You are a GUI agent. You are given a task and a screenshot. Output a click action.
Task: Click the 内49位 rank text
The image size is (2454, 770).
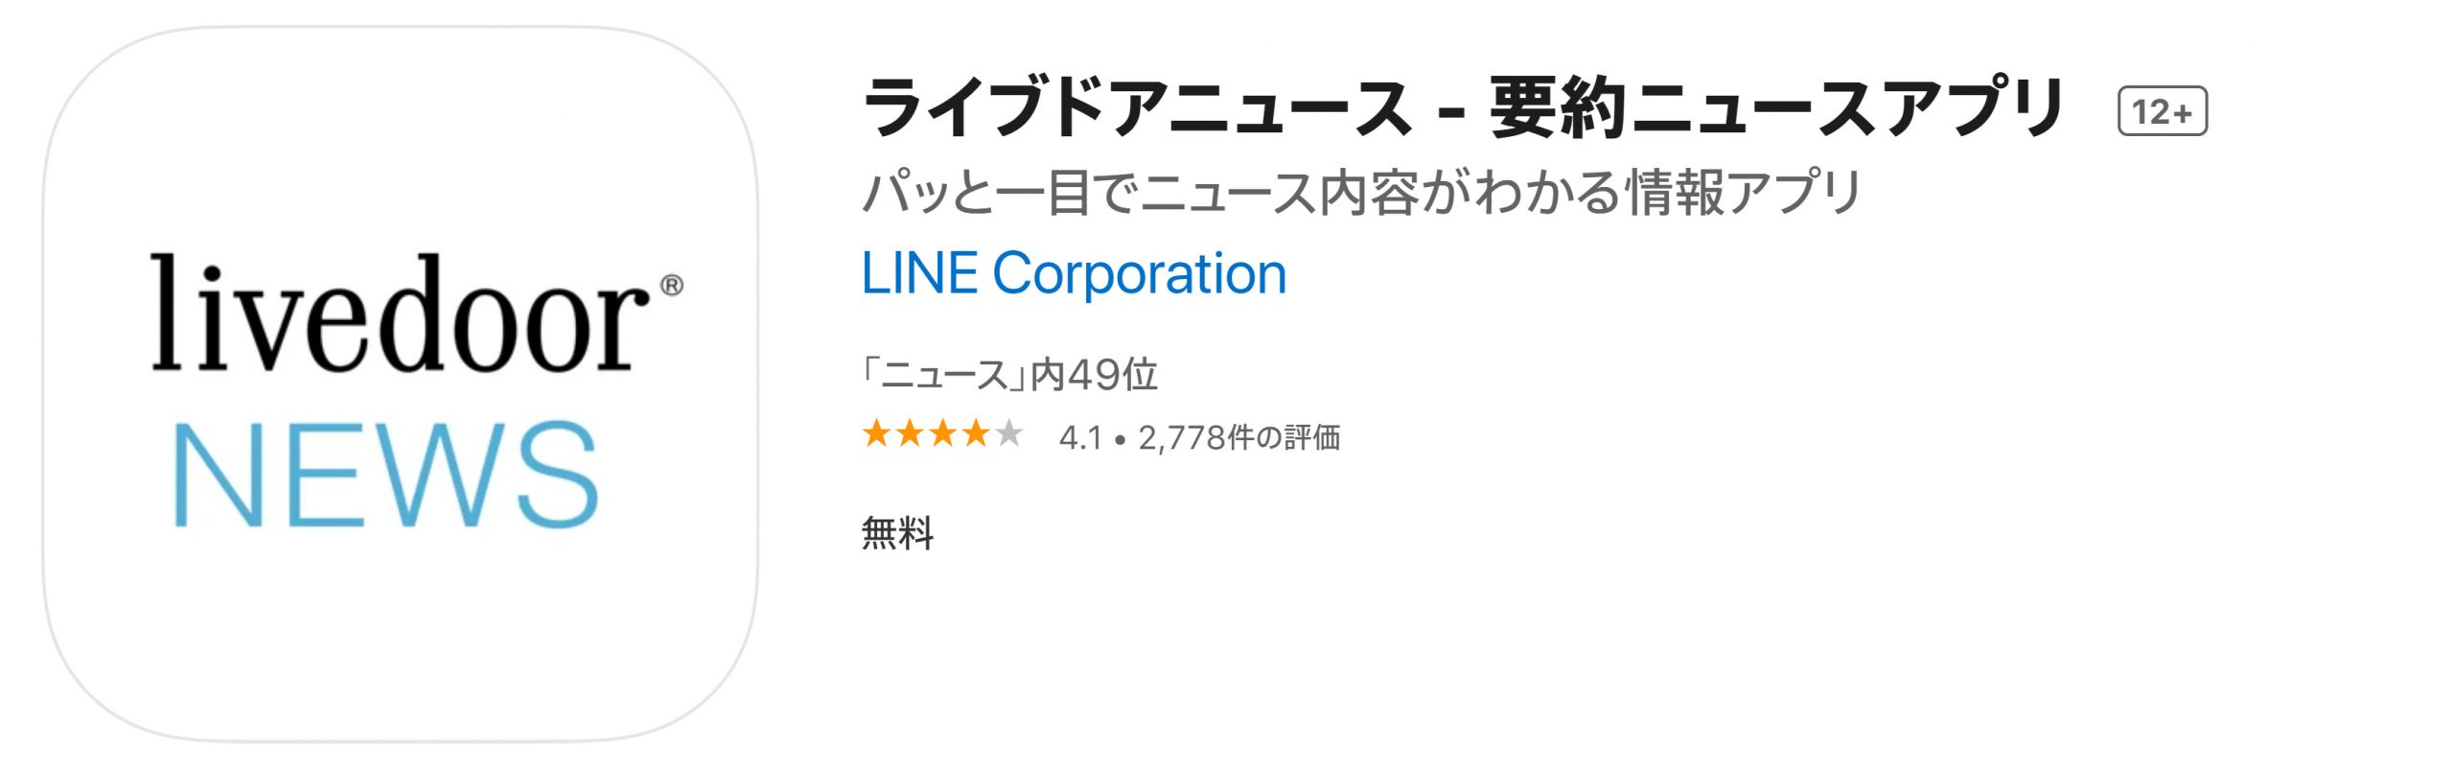coord(1095,375)
